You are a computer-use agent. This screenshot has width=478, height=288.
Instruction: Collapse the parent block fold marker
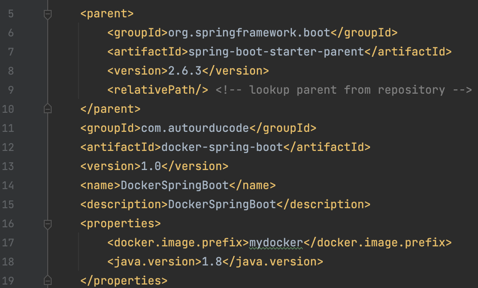(x=48, y=14)
